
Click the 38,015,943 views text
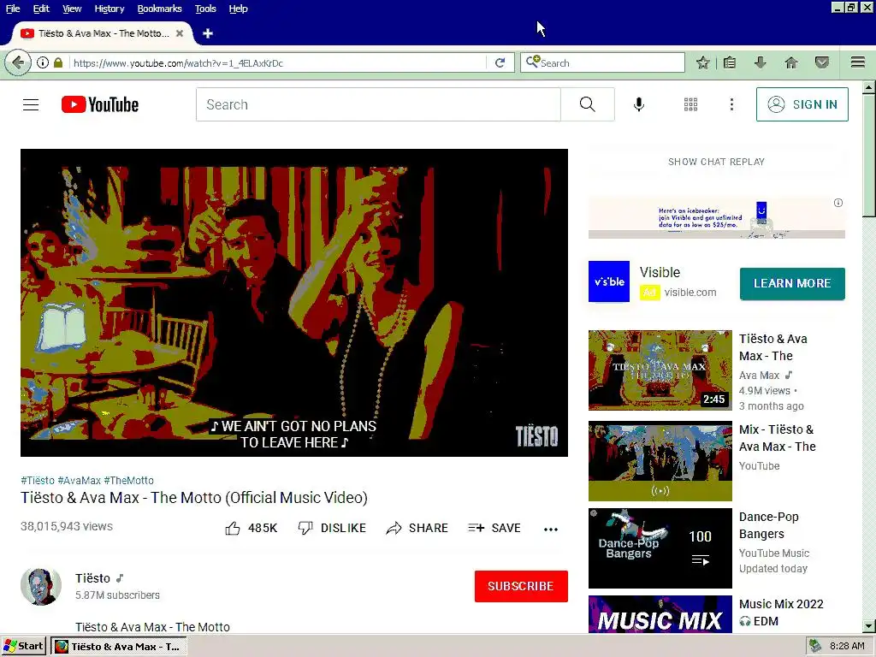point(67,526)
